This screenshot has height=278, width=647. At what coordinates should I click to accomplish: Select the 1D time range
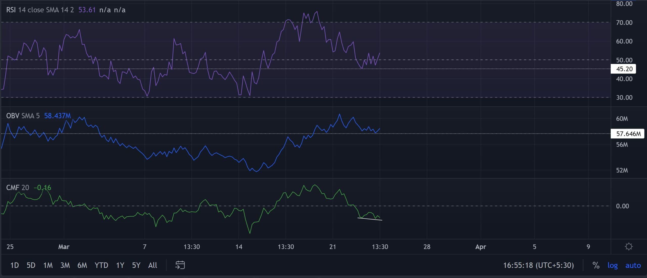tap(14, 265)
